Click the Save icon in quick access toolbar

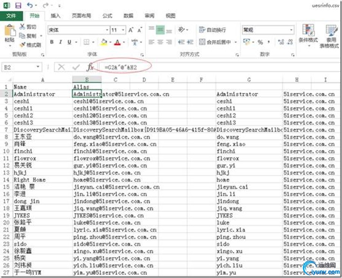coord(18,5)
